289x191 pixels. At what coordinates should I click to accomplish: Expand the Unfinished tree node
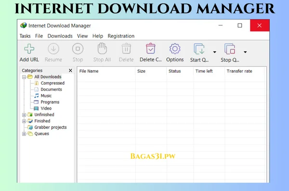[24, 115]
